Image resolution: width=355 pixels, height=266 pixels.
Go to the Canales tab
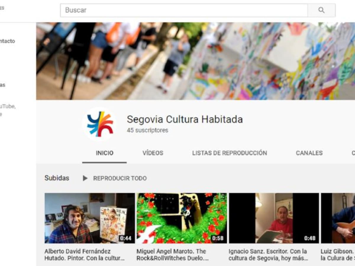[x=309, y=153]
